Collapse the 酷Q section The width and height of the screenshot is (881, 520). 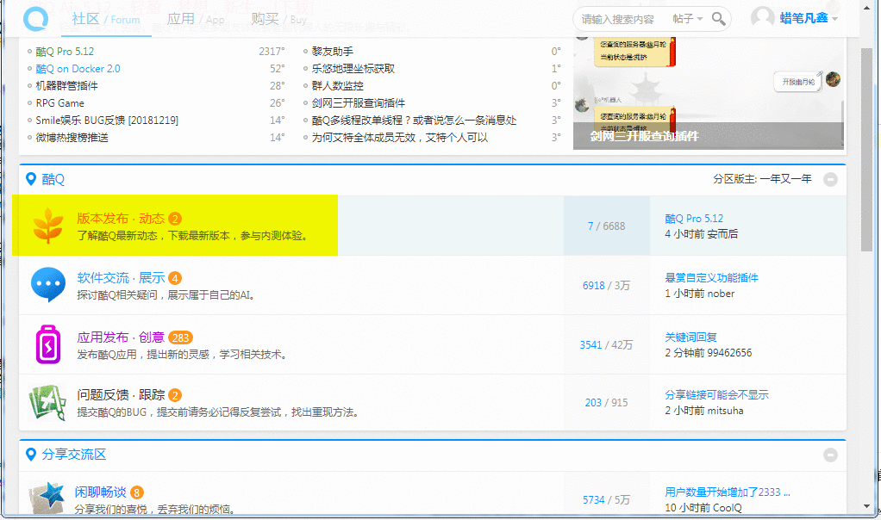point(830,180)
